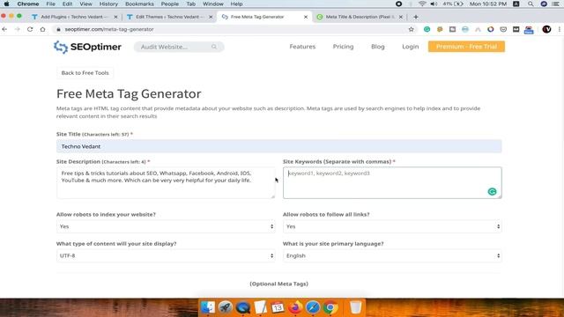Click Back to Free Tools button
The width and height of the screenshot is (564, 317).
click(85, 73)
